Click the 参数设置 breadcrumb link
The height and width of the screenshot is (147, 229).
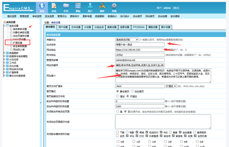pos(56,22)
